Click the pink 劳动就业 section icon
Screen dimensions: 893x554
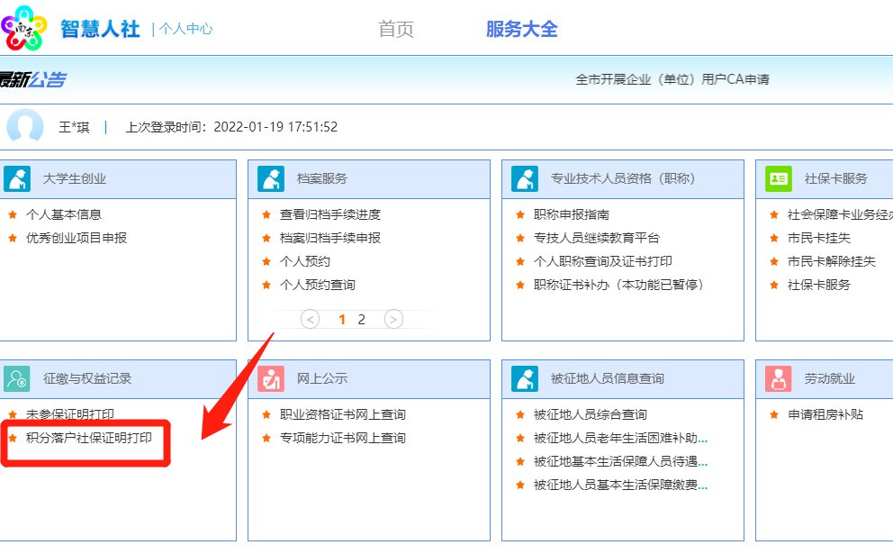tap(779, 378)
